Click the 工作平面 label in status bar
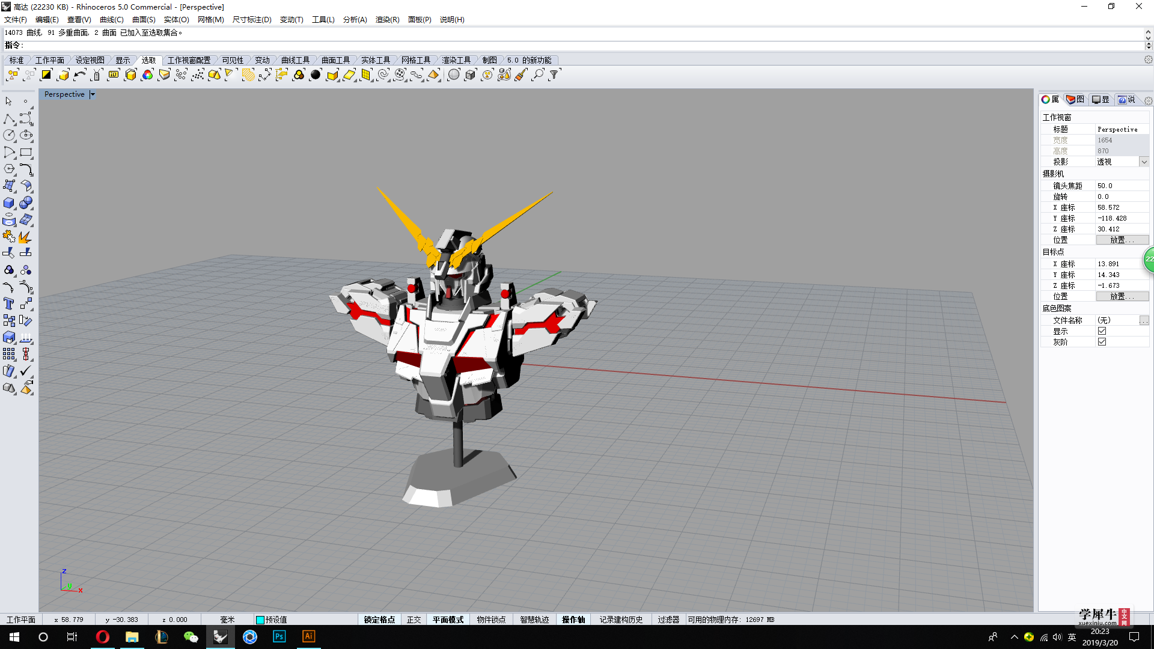1154x649 pixels. pyautogui.click(x=21, y=620)
